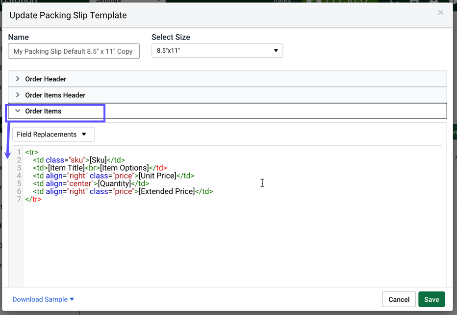Viewport: 457px width, 315px height.
Task: Dismiss the dialog with the X close icon
Action: (x=440, y=13)
